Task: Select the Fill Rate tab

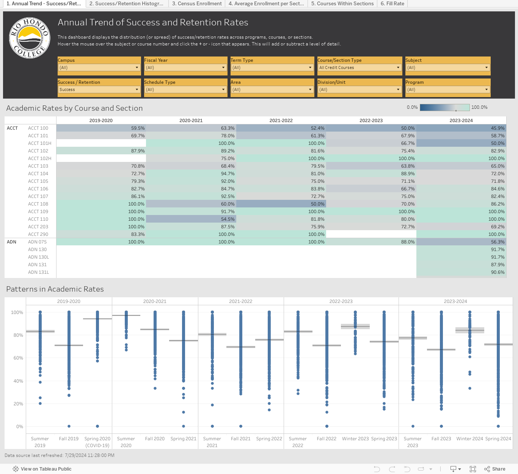Action: 392,3
